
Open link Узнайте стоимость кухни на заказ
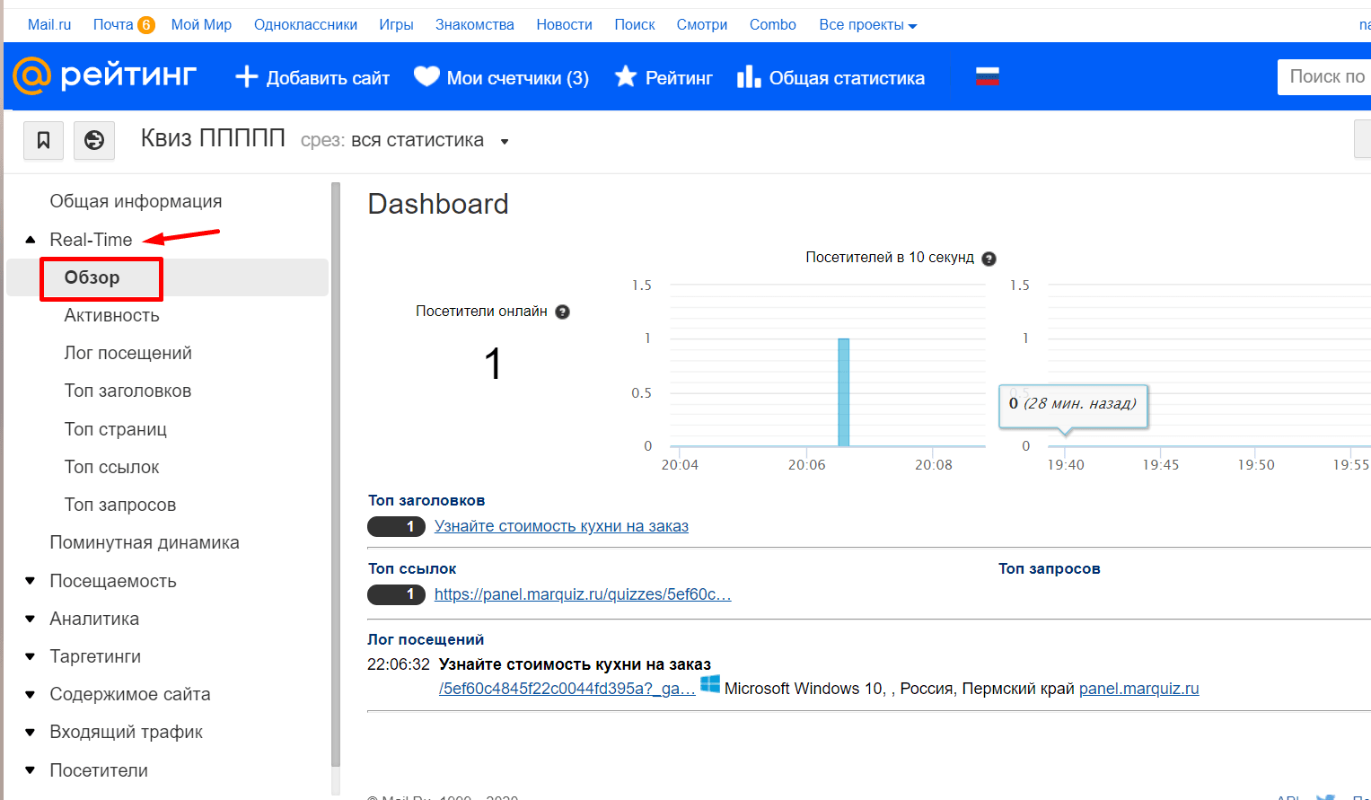pyautogui.click(x=561, y=526)
